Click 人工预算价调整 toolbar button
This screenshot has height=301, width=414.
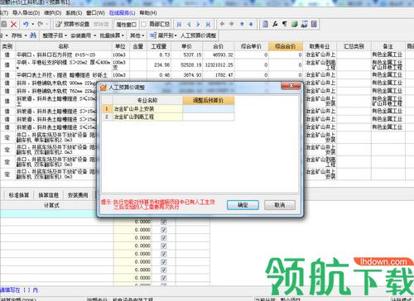click(198, 36)
